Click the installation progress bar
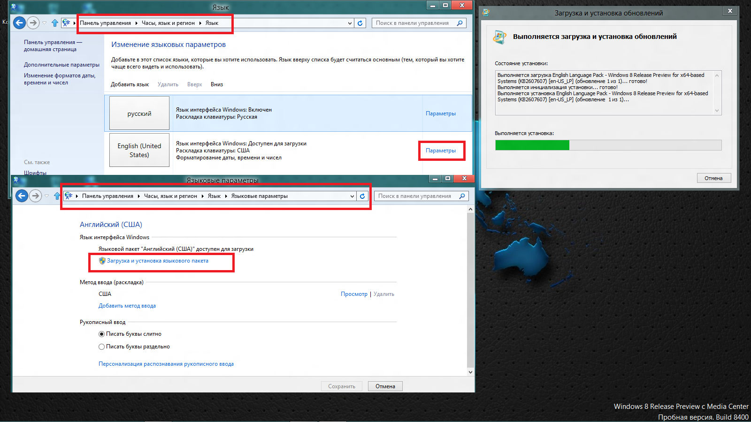Viewport: 751px width, 422px height. tap(608, 145)
